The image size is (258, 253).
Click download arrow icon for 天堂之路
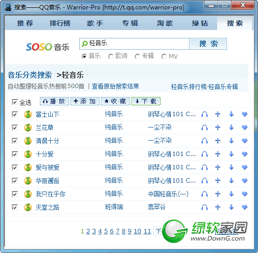coord(231,207)
